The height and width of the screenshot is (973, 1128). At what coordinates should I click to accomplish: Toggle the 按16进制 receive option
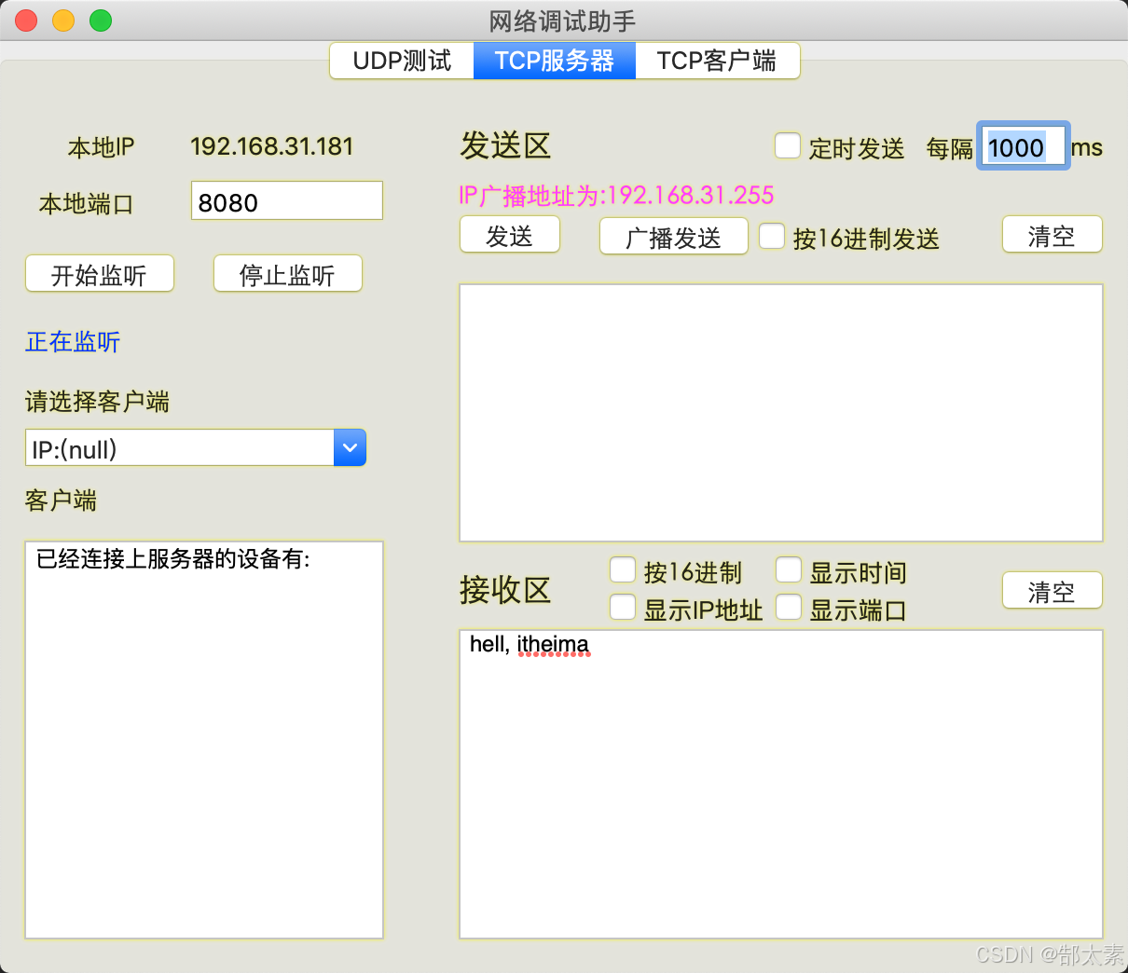(622, 569)
